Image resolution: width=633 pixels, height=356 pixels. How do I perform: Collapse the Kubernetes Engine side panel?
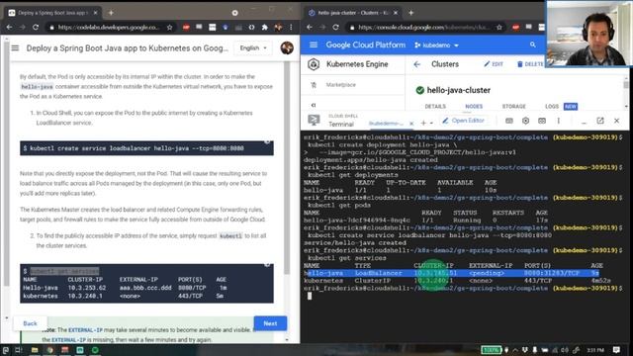pyautogui.click(x=314, y=105)
